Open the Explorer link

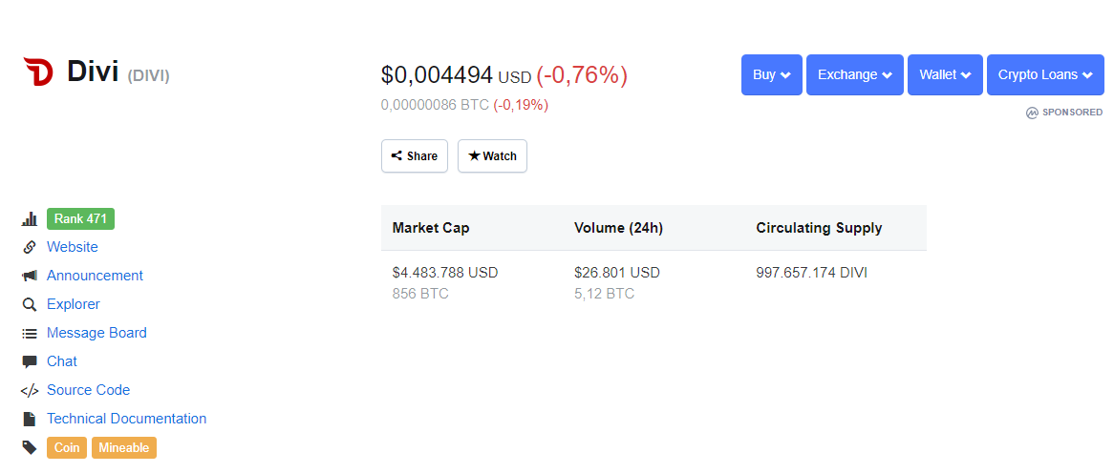74,305
